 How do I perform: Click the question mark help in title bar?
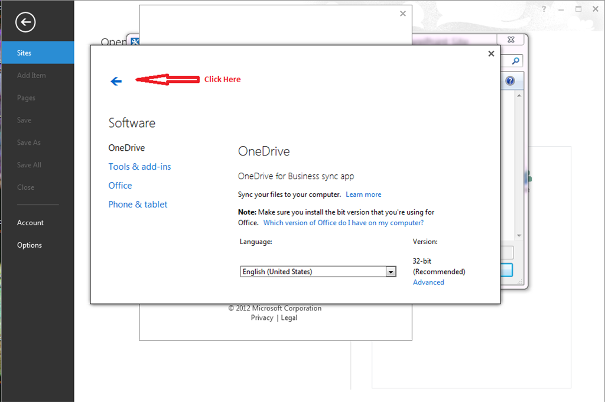[544, 8]
